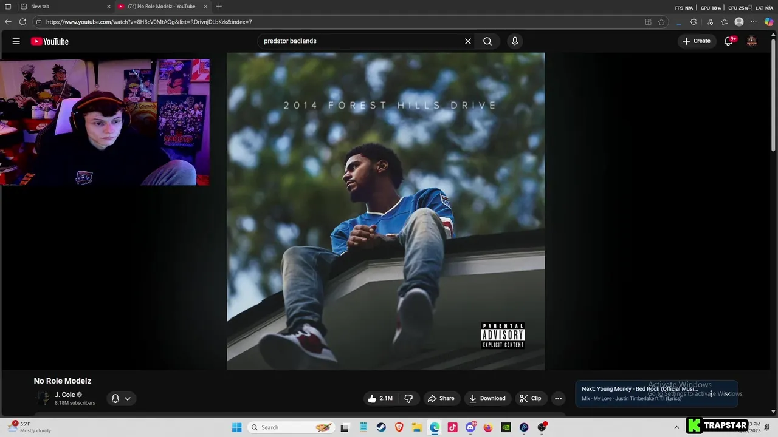Open the Copilot sidebar icon
Image resolution: width=778 pixels, height=437 pixels.
click(x=769, y=22)
